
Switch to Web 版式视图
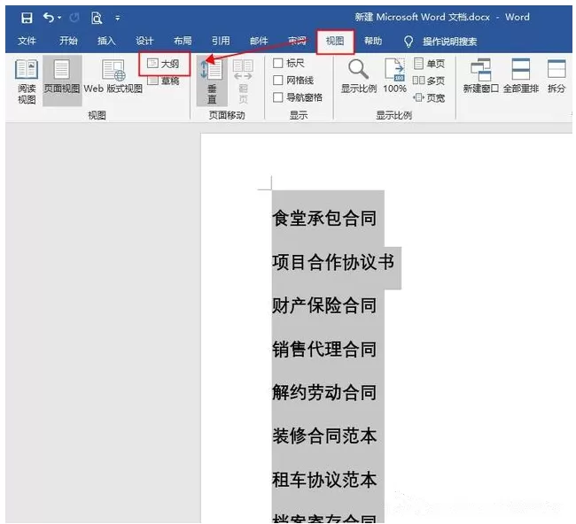113,76
